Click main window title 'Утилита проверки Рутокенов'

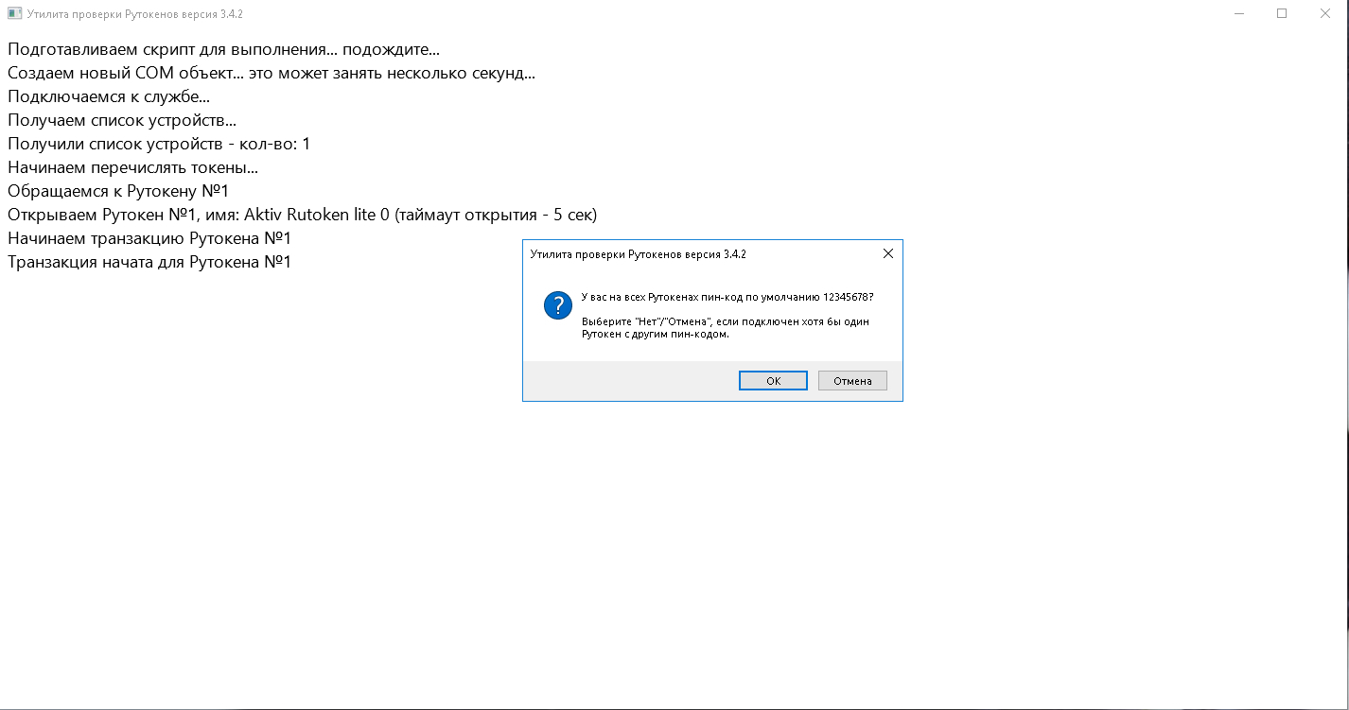[135, 14]
